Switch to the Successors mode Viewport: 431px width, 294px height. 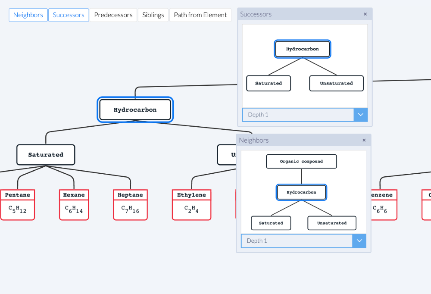coord(69,15)
